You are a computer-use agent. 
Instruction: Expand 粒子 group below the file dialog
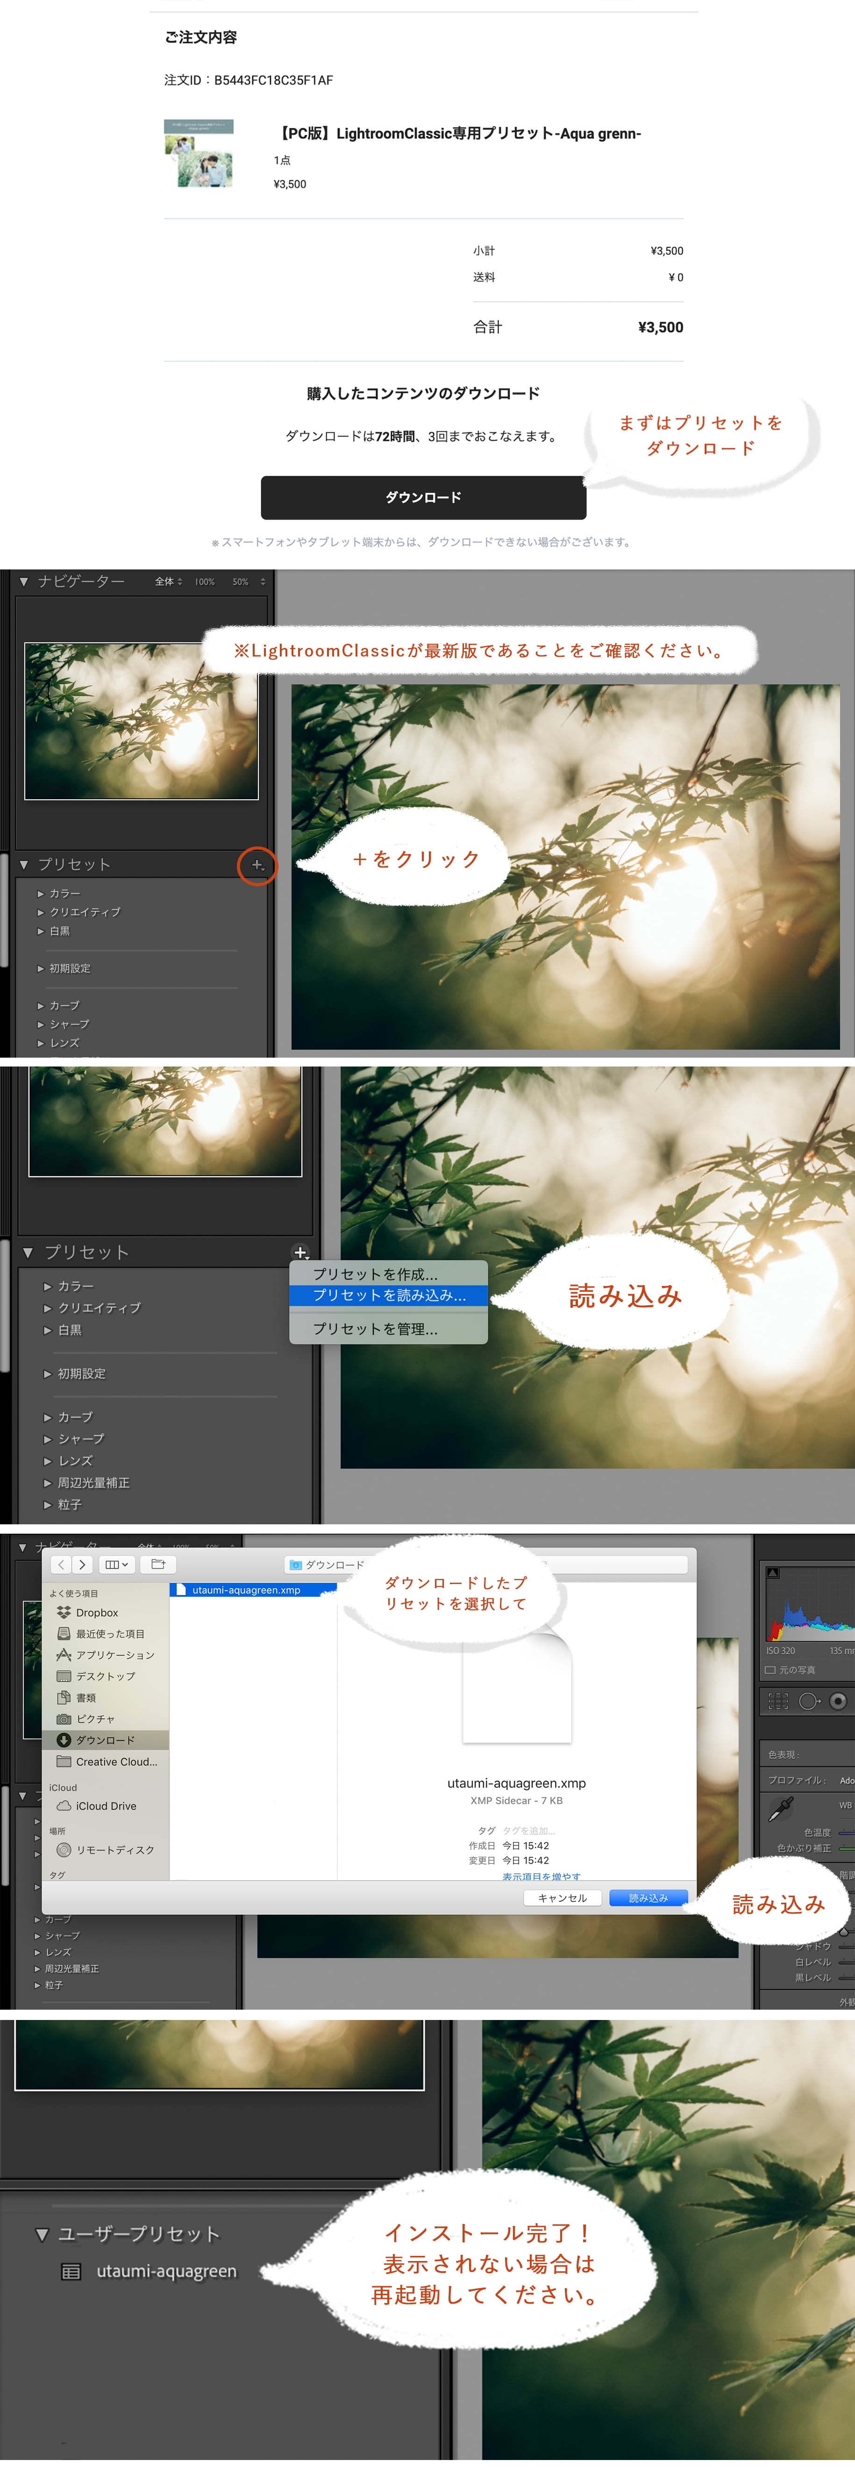(37, 1985)
